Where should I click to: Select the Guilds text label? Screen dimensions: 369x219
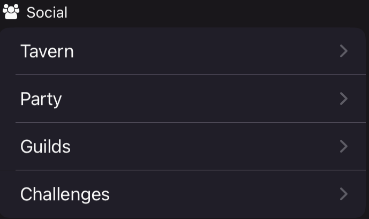[x=46, y=147]
